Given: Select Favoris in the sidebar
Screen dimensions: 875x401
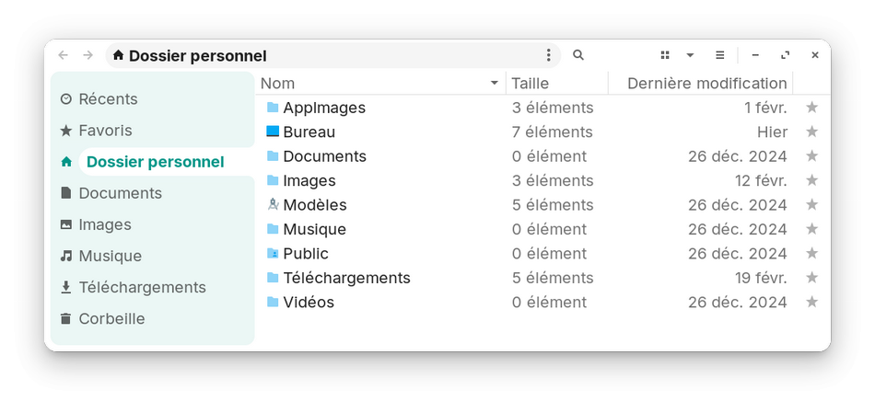Looking at the screenshot, I should pyautogui.click(x=105, y=131).
